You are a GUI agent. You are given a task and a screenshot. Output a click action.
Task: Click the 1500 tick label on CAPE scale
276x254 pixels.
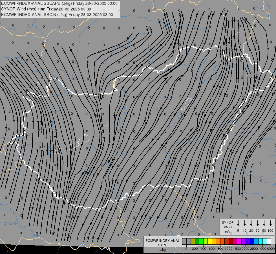[237, 249]
